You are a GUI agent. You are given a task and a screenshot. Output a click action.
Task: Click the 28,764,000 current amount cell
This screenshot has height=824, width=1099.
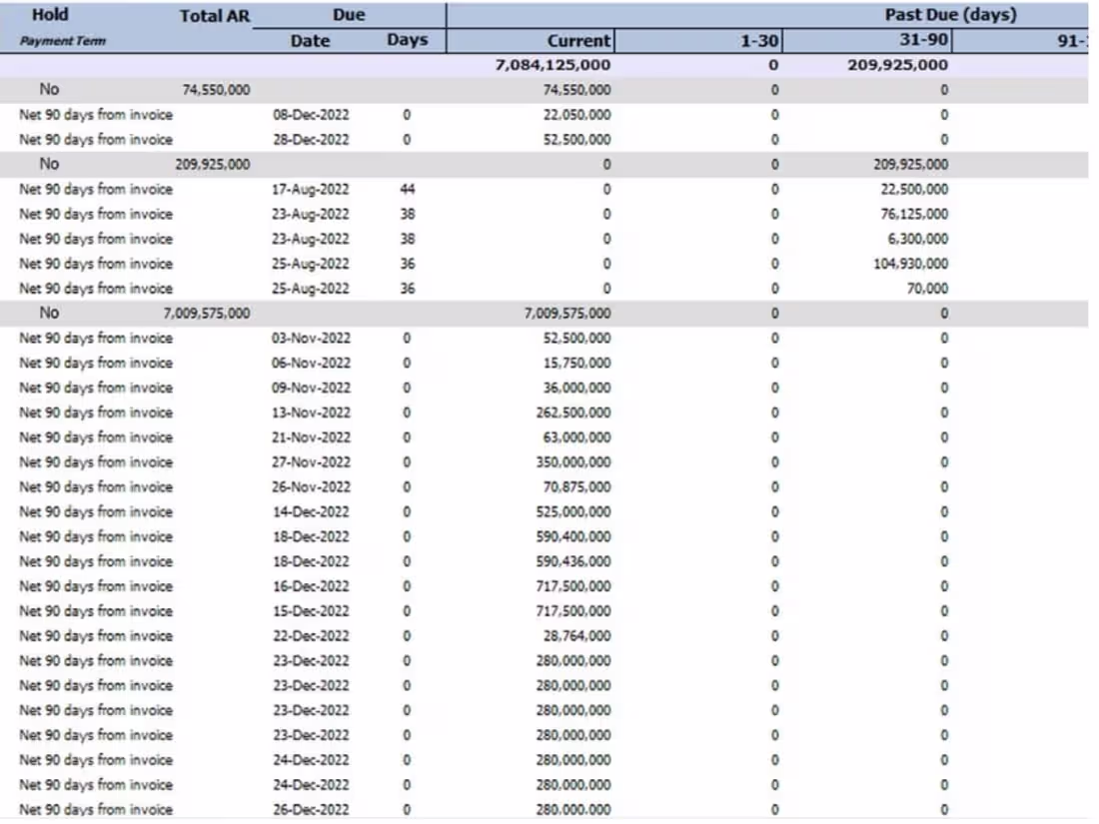tap(573, 635)
